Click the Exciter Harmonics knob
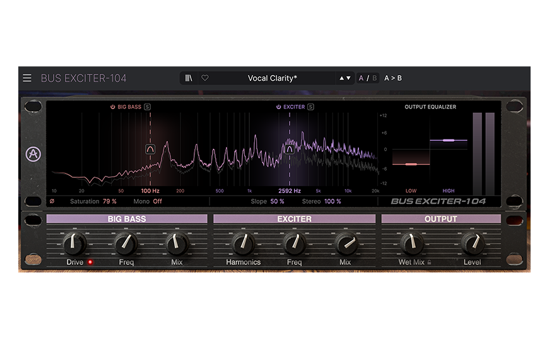This screenshot has width=547, height=352. pos(243,243)
